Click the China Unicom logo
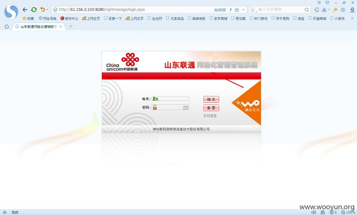 pyautogui.click(x=123, y=62)
